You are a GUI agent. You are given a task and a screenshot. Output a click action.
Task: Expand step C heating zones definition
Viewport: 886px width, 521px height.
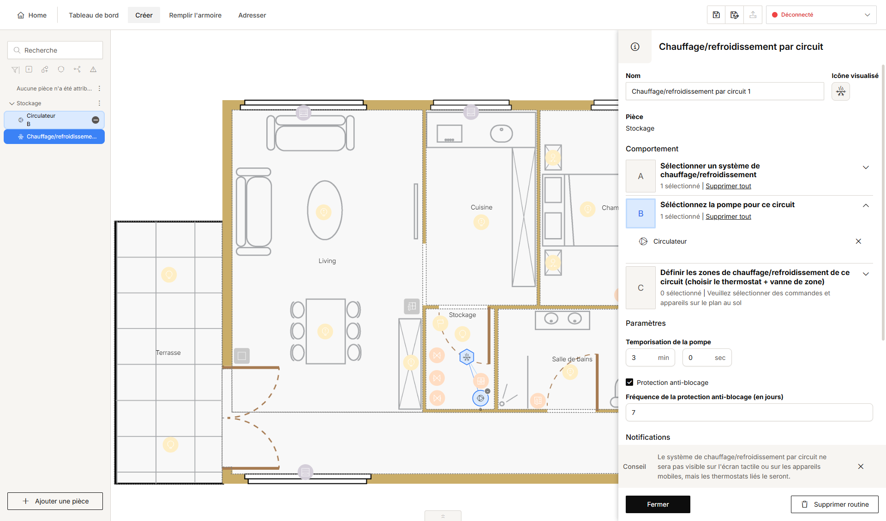coord(866,274)
